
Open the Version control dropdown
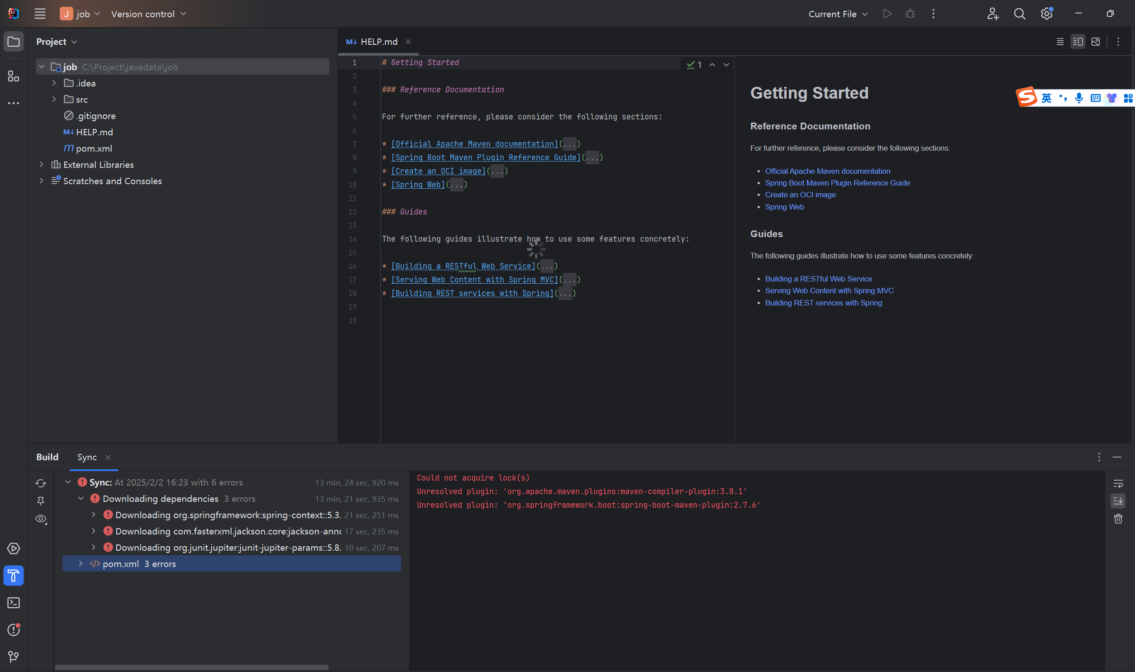[148, 14]
